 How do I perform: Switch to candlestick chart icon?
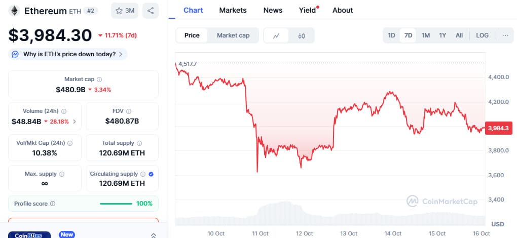[302, 35]
